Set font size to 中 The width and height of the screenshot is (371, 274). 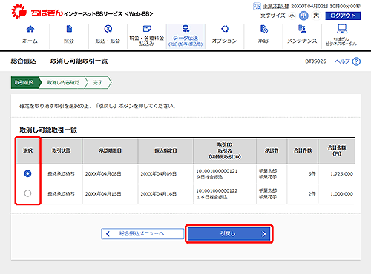point(303,16)
